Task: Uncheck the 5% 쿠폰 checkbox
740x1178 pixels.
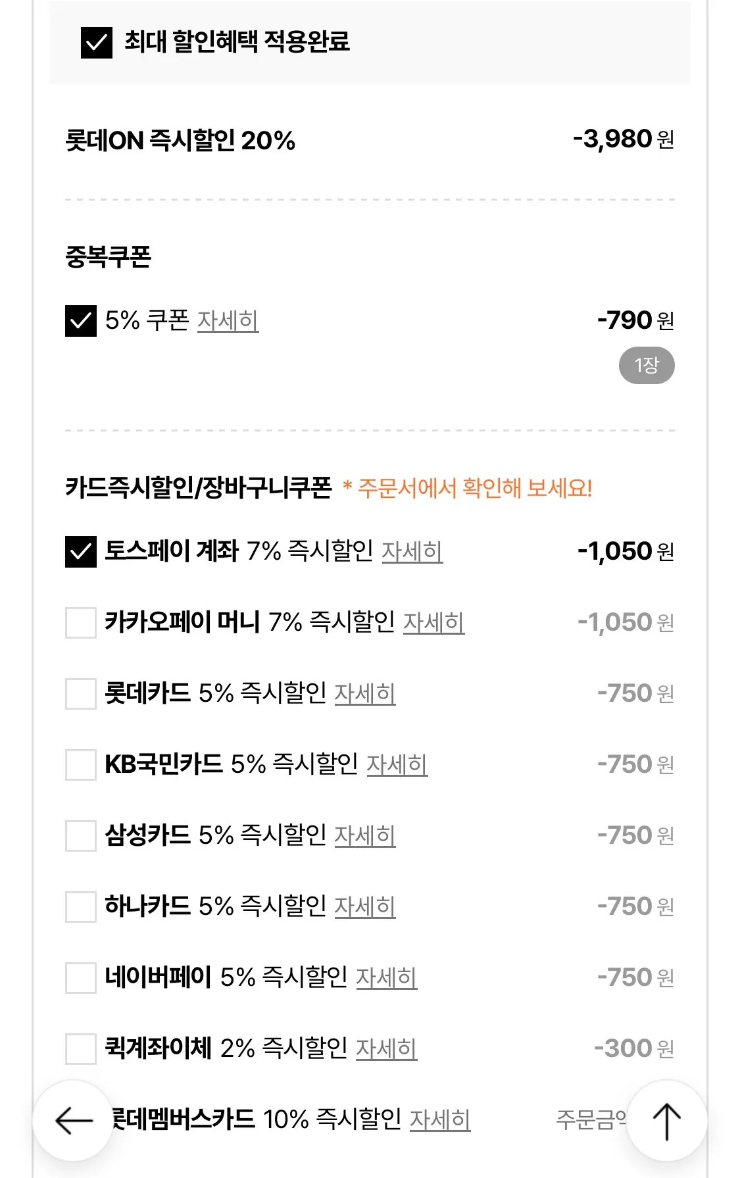Action: 80,322
